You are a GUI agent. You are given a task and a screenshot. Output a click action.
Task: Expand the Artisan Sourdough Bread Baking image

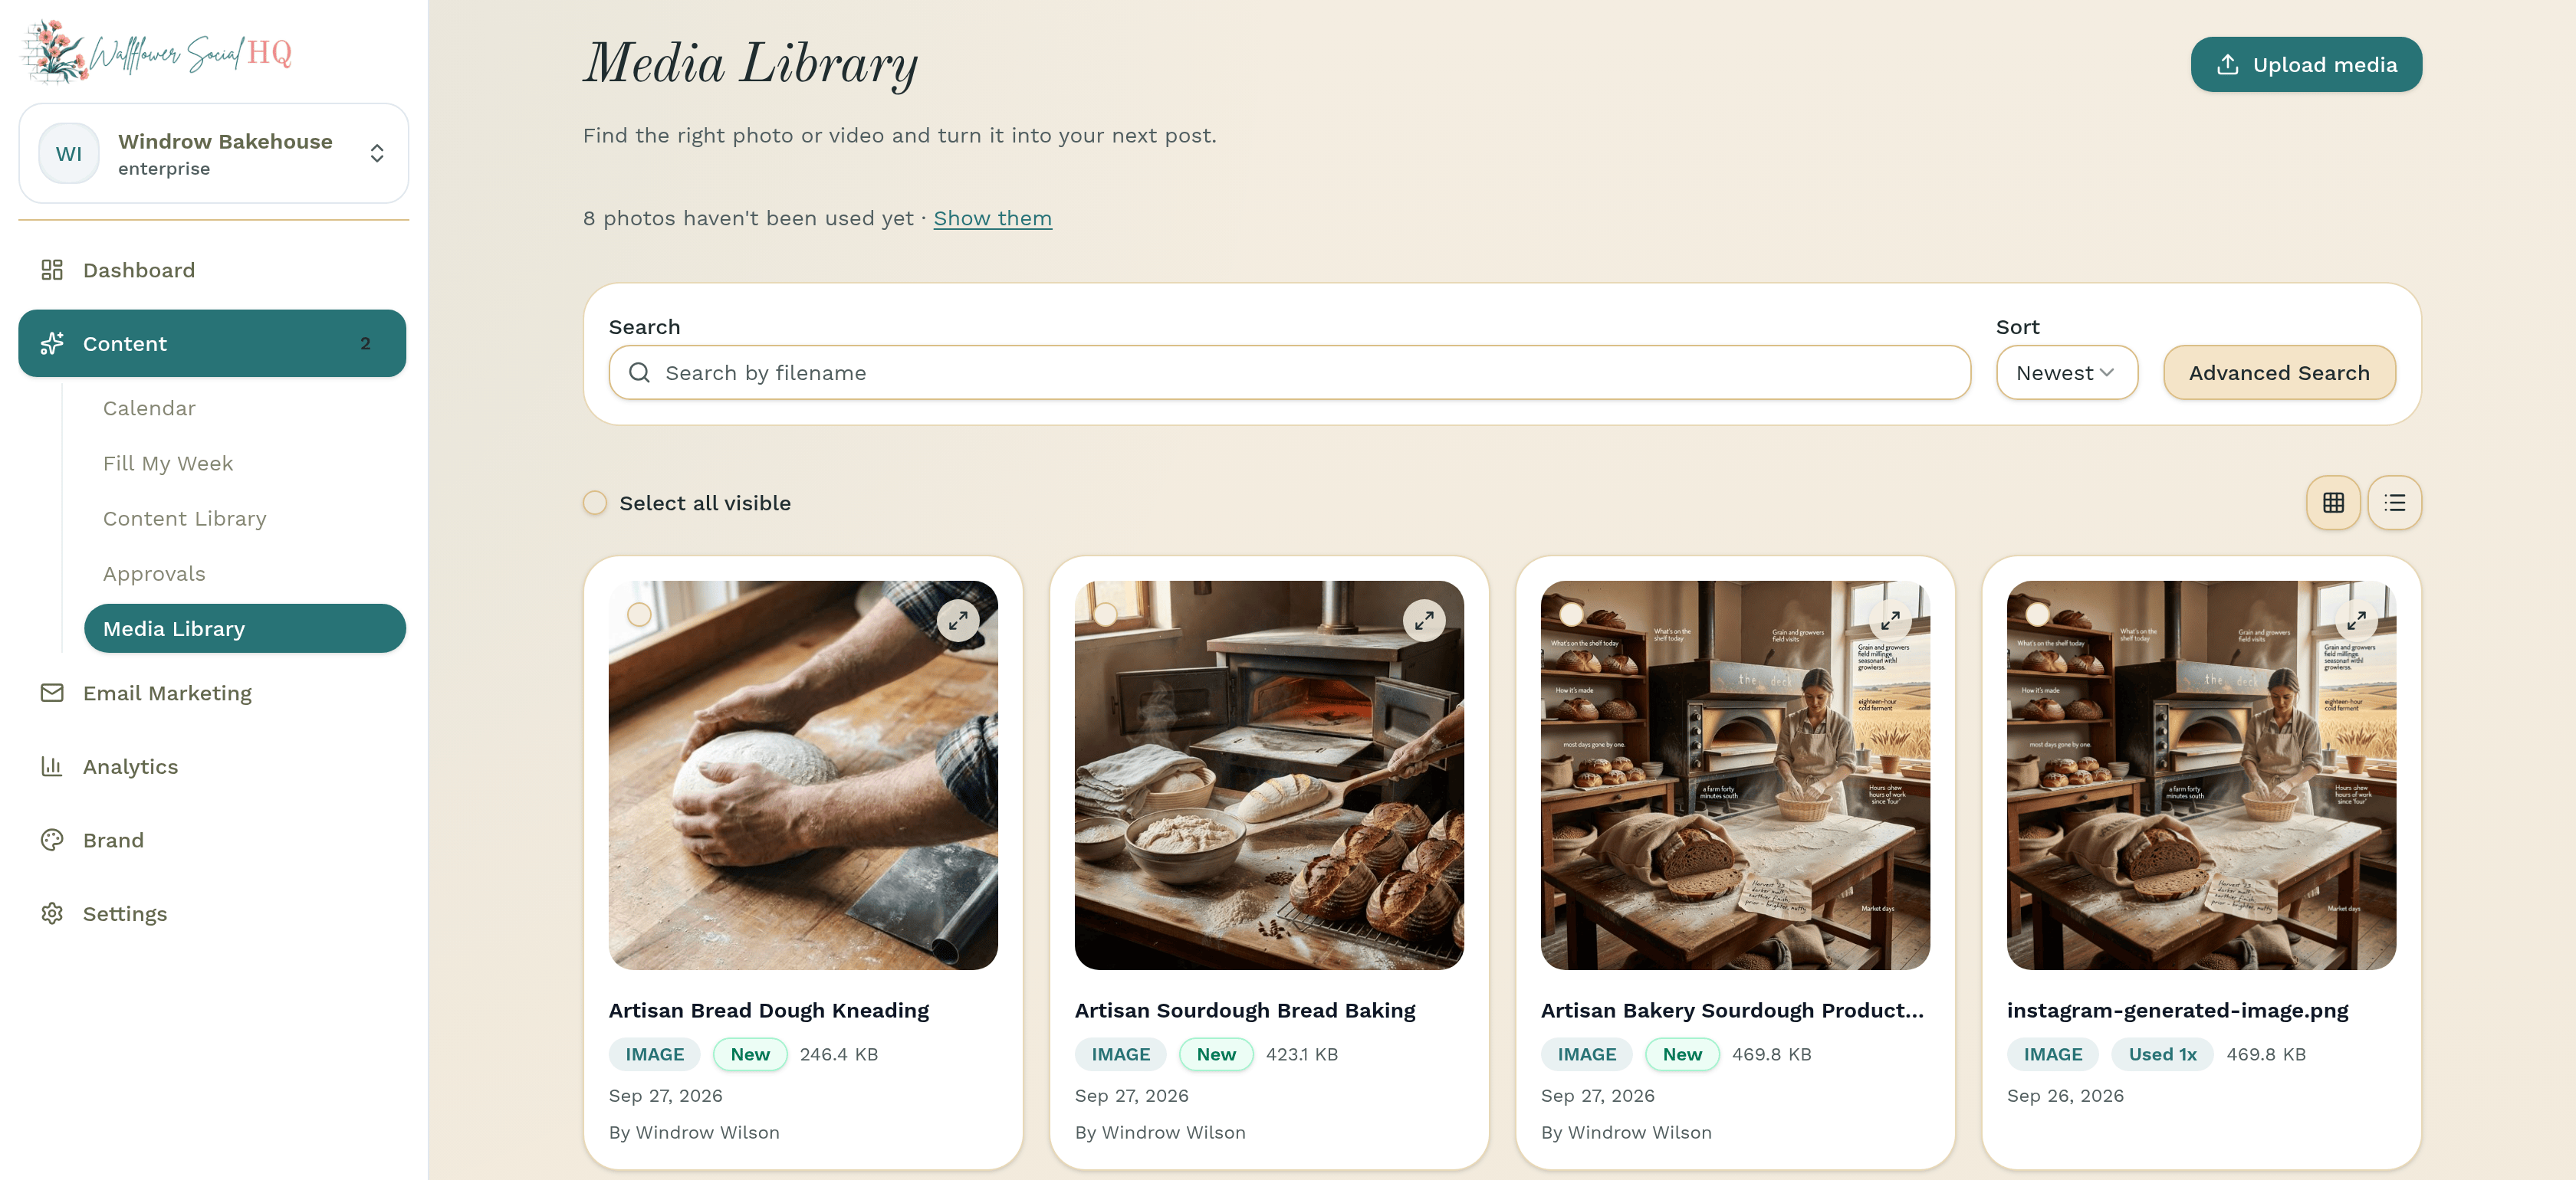click(x=1423, y=621)
